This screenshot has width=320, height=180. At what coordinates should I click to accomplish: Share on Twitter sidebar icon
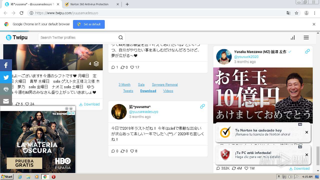6,77
